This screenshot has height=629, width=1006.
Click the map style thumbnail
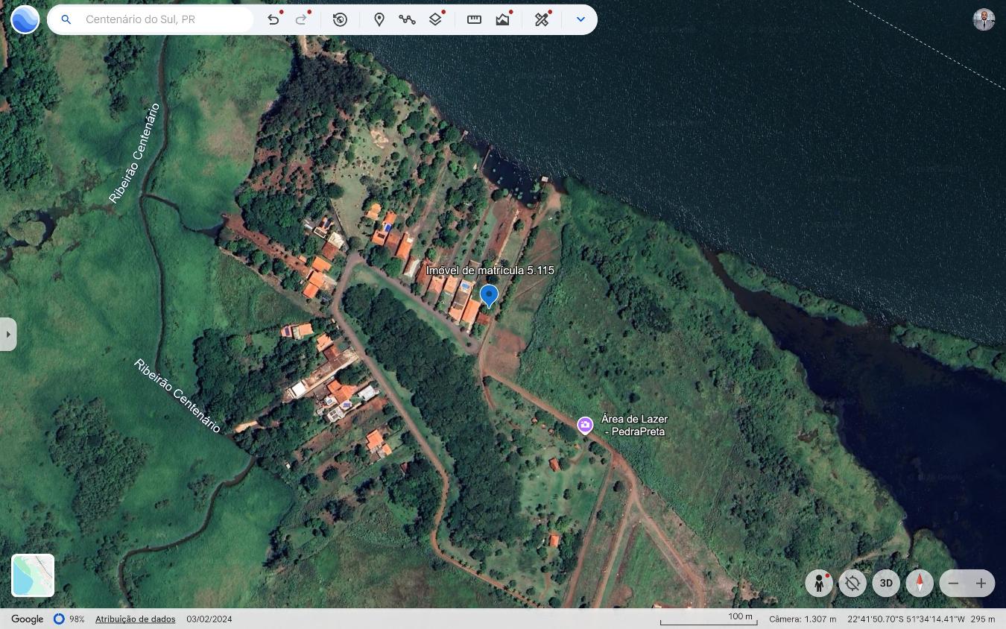click(x=33, y=575)
